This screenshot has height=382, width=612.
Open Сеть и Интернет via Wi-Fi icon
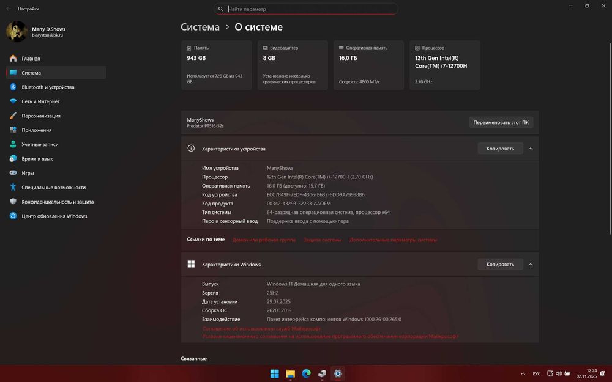click(13, 101)
